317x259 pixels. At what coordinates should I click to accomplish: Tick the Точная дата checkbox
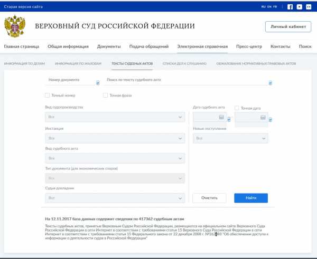[x=237, y=108]
